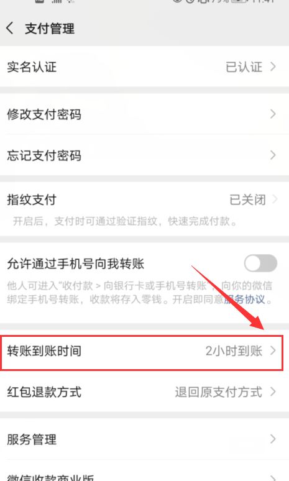Open 红包退款方式 setting
The height and width of the screenshot is (481, 289).
144,392
